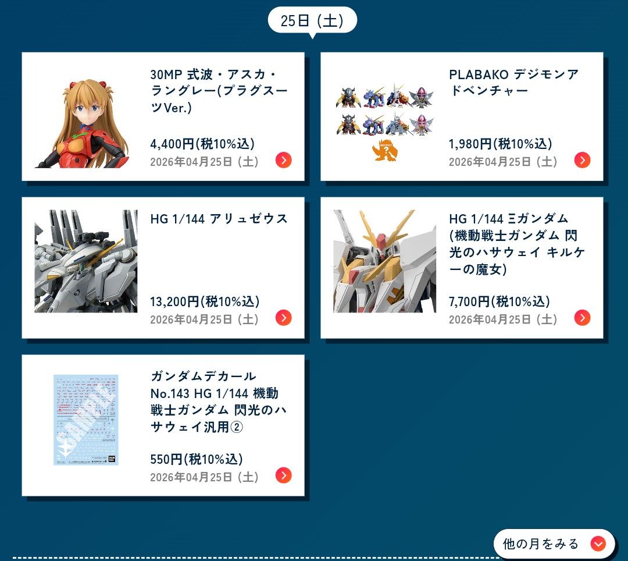Click ガンダムデカール No.143 title link

(x=219, y=402)
